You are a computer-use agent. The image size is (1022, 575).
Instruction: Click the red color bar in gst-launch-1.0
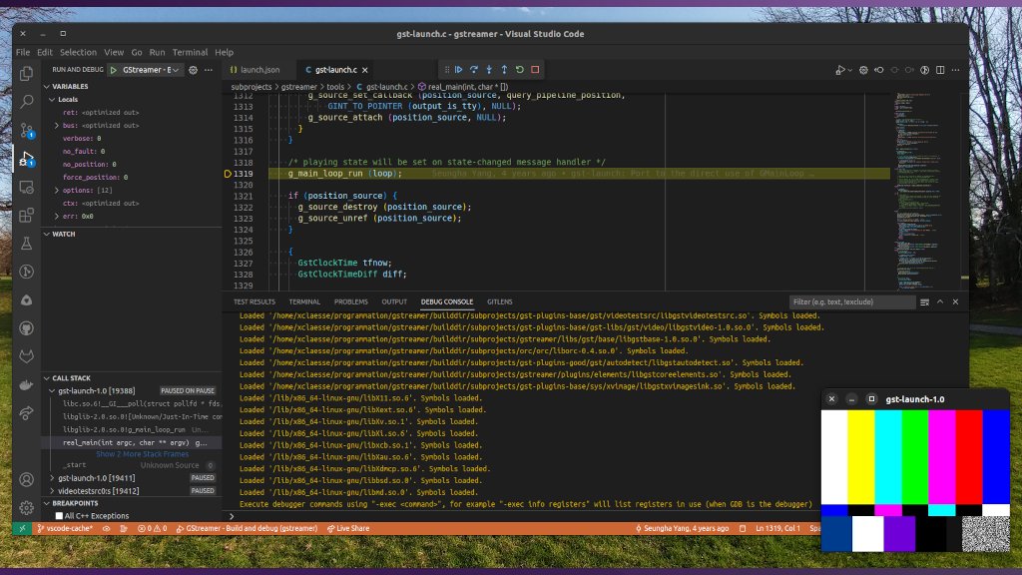[969, 454]
